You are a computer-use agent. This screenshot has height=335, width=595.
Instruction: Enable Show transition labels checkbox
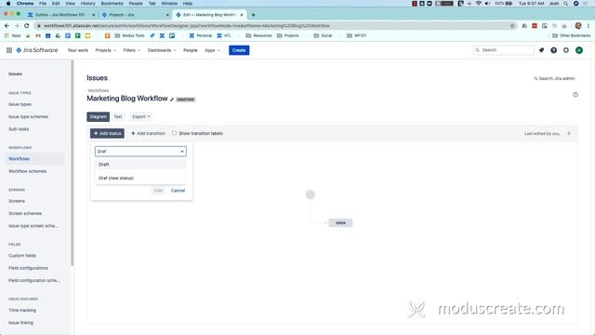point(174,133)
